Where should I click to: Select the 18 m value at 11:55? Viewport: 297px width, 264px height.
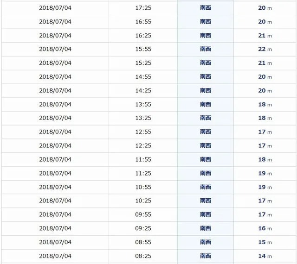[265, 159]
